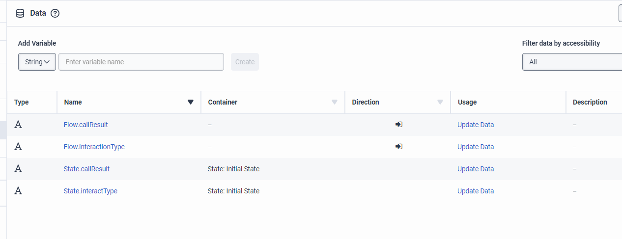This screenshot has height=239, width=622.
Task: Open the String variable type dropdown
Action: 37,62
